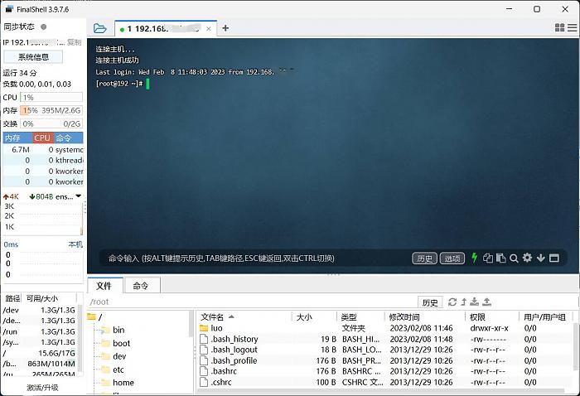Open terminal settings gear icon
The height and width of the screenshot is (396, 580).
point(527,258)
